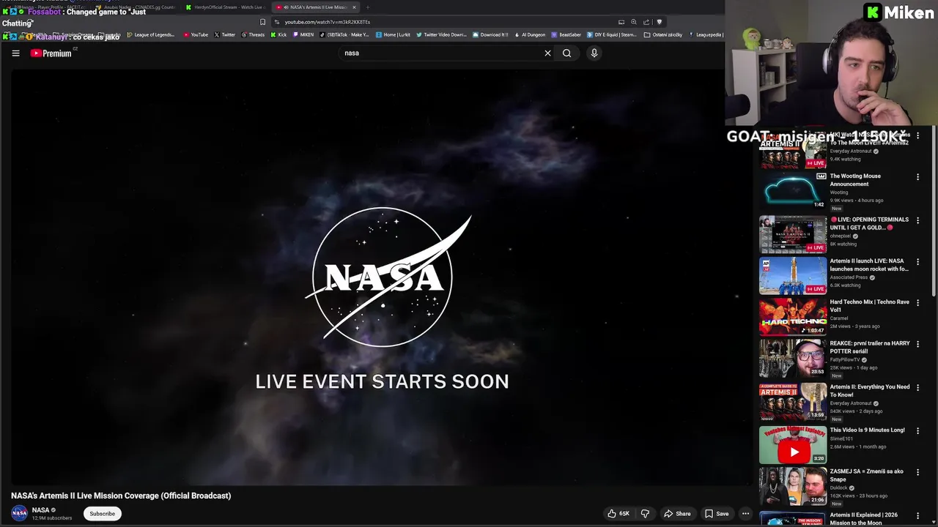The width and height of the screenshot is (938, 527).
Task: Open NASA channel avatar
Action: coord(20,514)
